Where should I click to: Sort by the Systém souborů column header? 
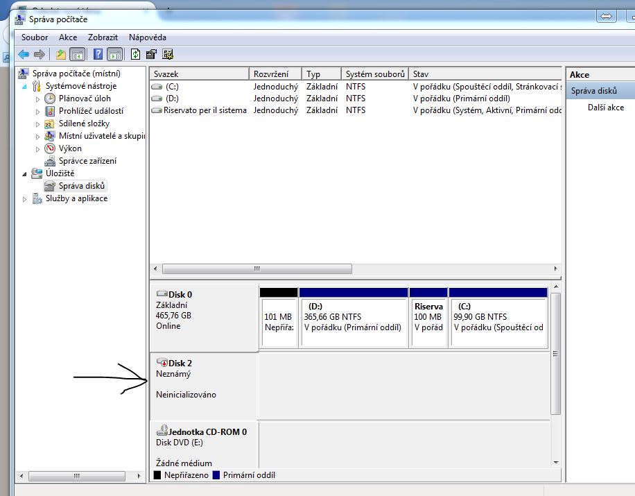pos(374,74)
